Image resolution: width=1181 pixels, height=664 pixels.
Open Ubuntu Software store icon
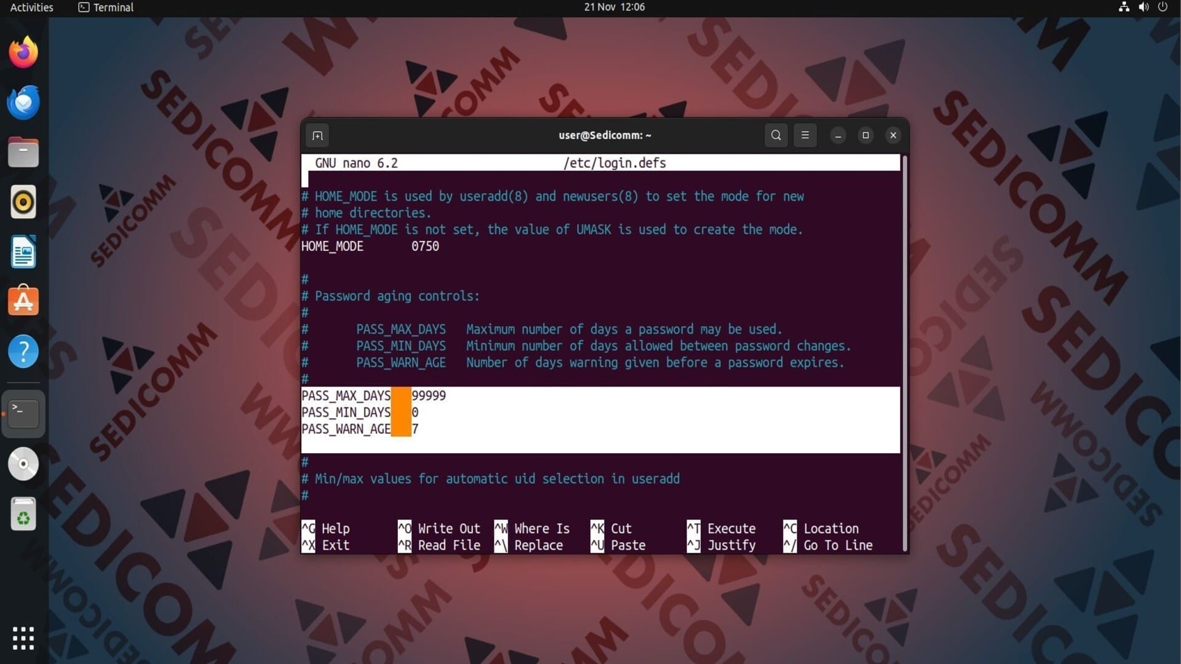click(x=23, y=301)
